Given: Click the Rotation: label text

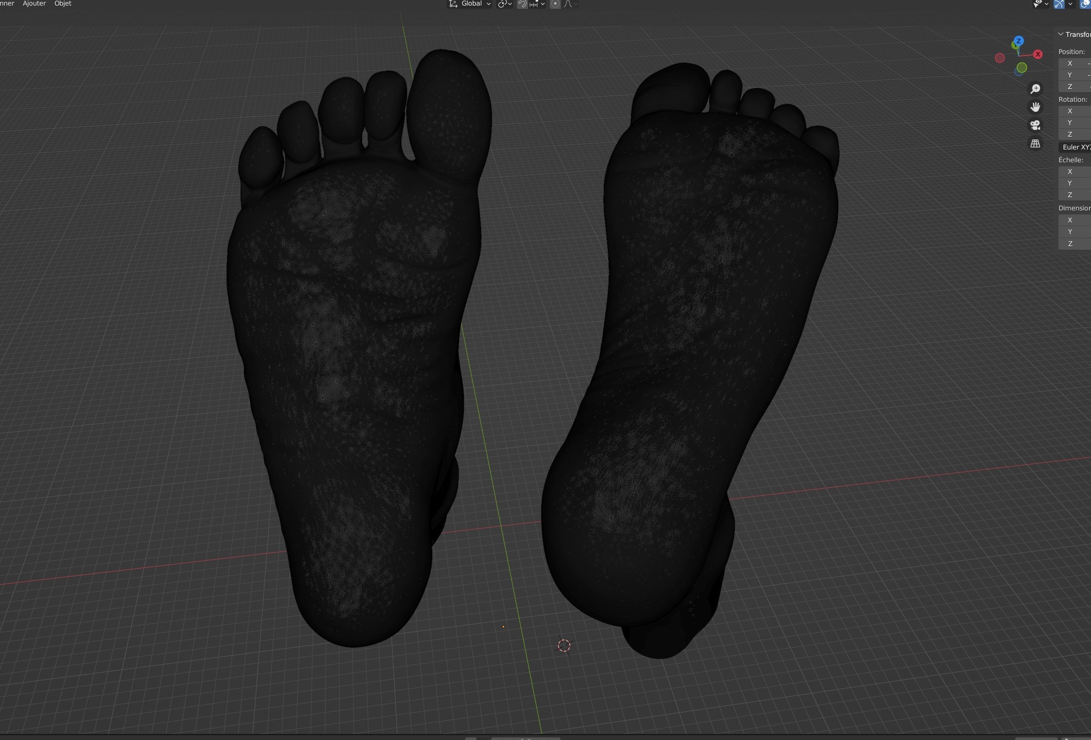Looking at the screenshot, I should pos(1073,99).
